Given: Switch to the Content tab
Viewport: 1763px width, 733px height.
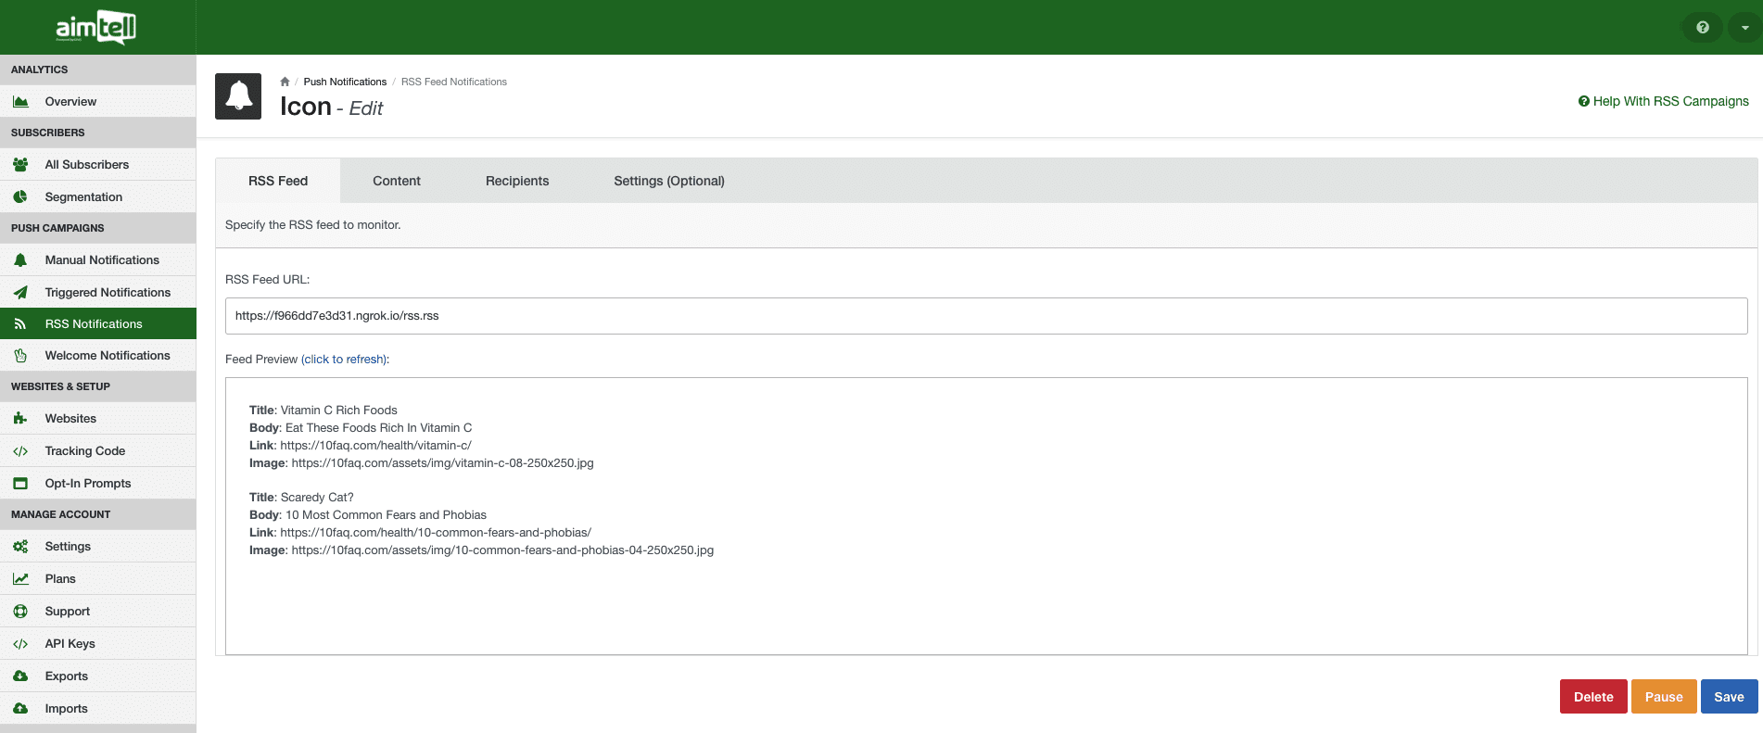Looking at the screenshot, I should click(x=396, y=181).
